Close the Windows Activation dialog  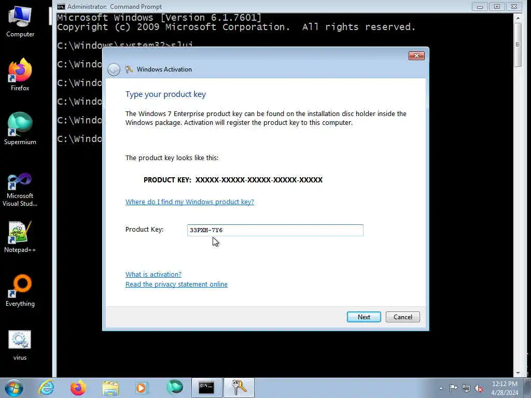coord(416,55)
